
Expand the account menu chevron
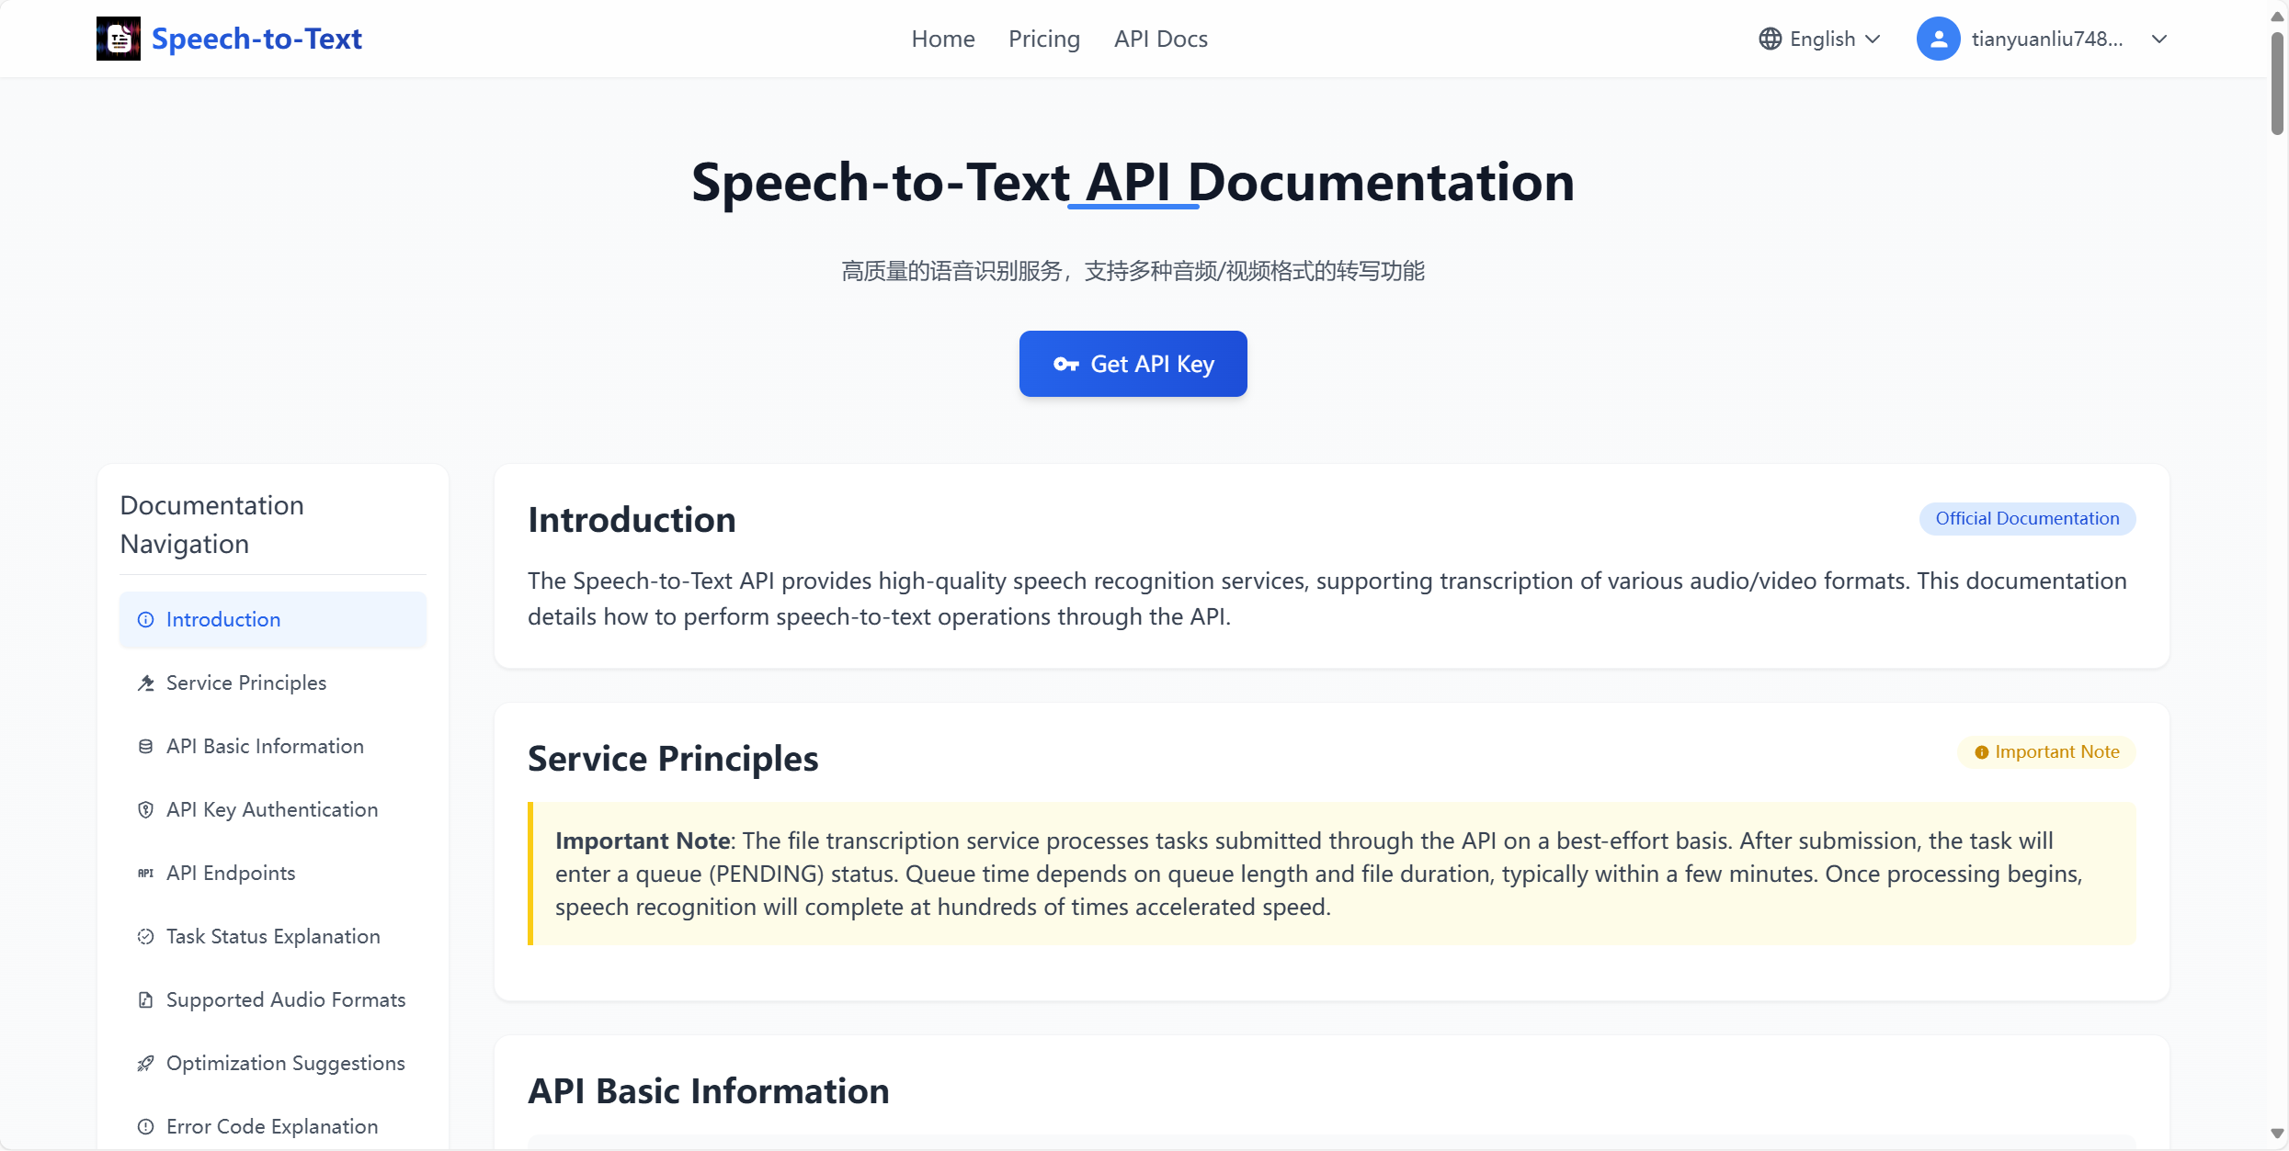[2159, 39]
